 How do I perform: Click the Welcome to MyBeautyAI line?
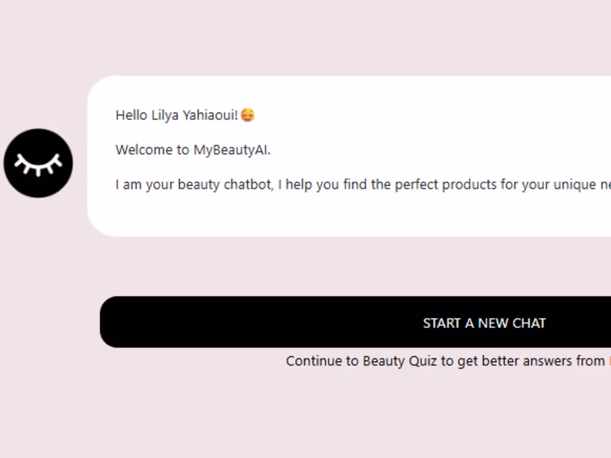coord(193,150)
